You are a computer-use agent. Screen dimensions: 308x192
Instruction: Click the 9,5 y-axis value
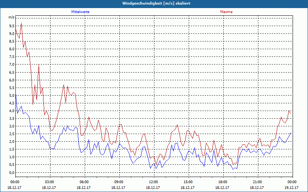coord(12,26)
